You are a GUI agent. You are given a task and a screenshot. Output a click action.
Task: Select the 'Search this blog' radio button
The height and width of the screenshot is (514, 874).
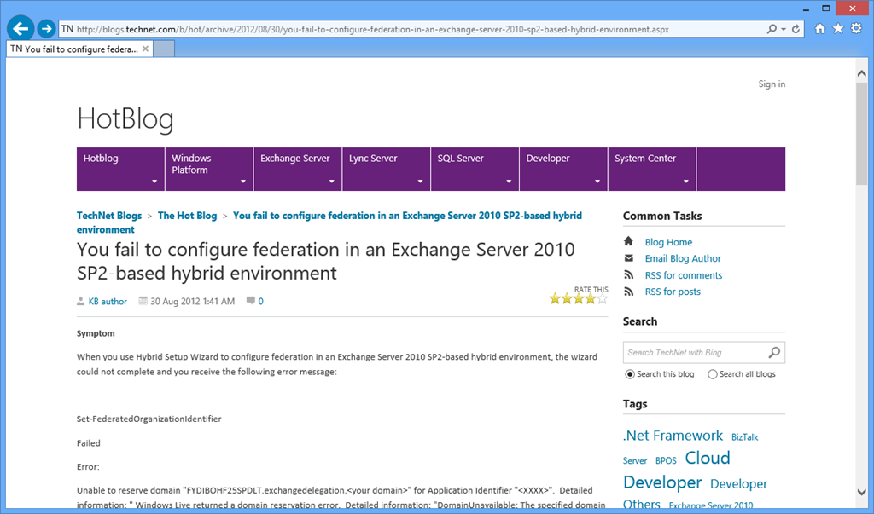(630, 374)
